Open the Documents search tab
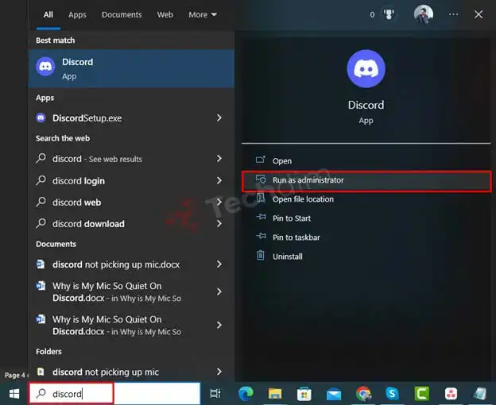The height and width of the screenshot is (405, 496). tap(122, 15)
